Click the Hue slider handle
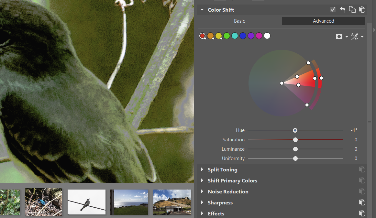This screenshot has height=218, width=376. [x=295, y=130]
